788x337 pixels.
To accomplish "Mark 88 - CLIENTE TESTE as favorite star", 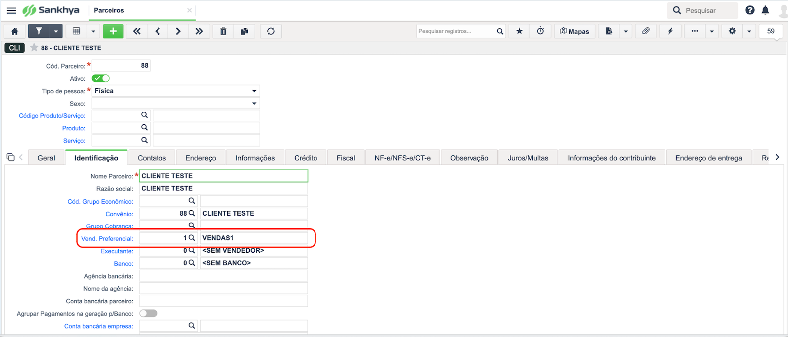I will click(34, 48).
